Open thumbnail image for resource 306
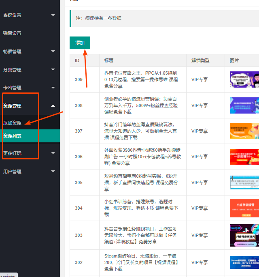The width and height of the screenshot is (259, 277). click(244, 157)
